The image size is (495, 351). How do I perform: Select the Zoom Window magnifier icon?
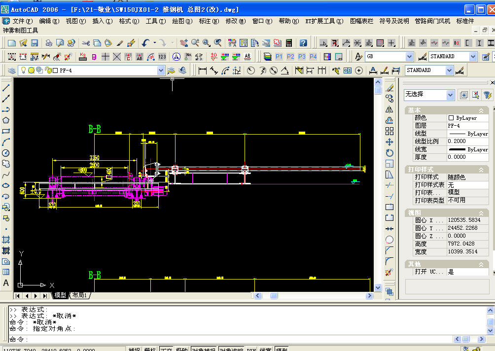(x=207, y=43)
